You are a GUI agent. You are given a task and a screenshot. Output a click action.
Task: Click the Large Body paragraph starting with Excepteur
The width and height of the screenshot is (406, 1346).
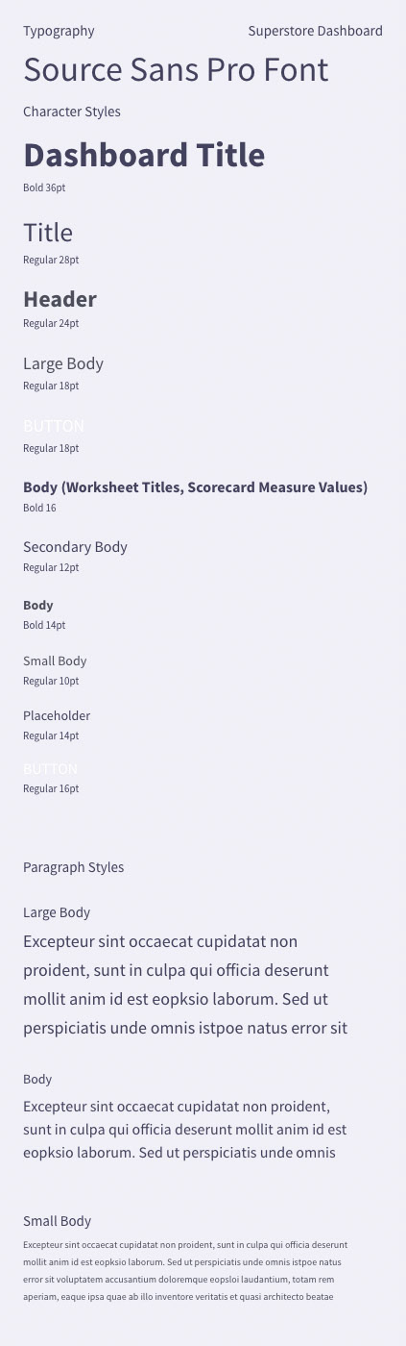tap(185, 985)
